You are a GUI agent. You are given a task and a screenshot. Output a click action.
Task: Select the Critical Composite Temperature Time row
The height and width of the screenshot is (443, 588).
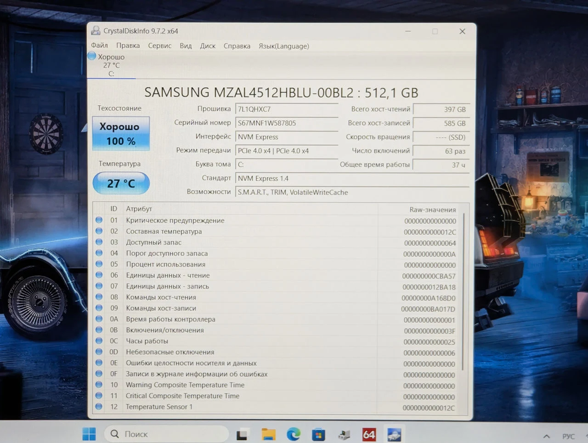point(277,396)
